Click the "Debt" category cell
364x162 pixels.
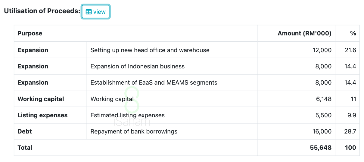25,131
